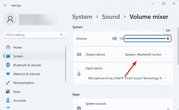The width and height of the screenshot is (179, 110).
Task: Click the Volume label text
Action: pyautogui.click(x=81, y=39)
